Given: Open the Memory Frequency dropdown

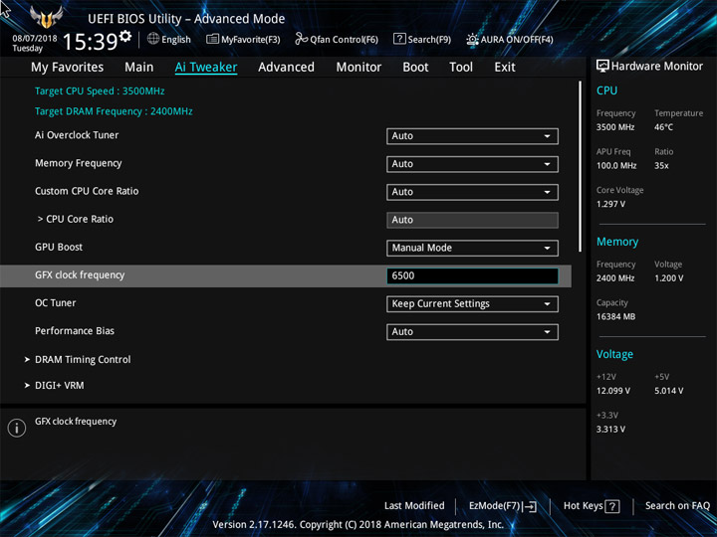Looking at the screenshot, I should point(472,164).
